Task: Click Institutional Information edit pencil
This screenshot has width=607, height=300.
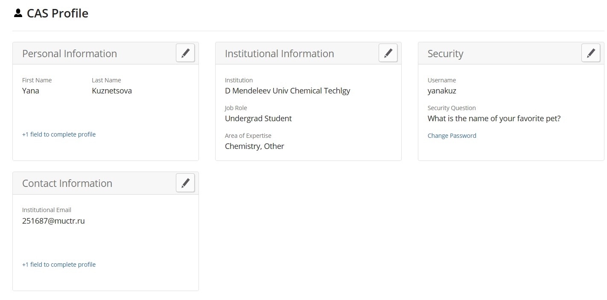Action: 388,53
